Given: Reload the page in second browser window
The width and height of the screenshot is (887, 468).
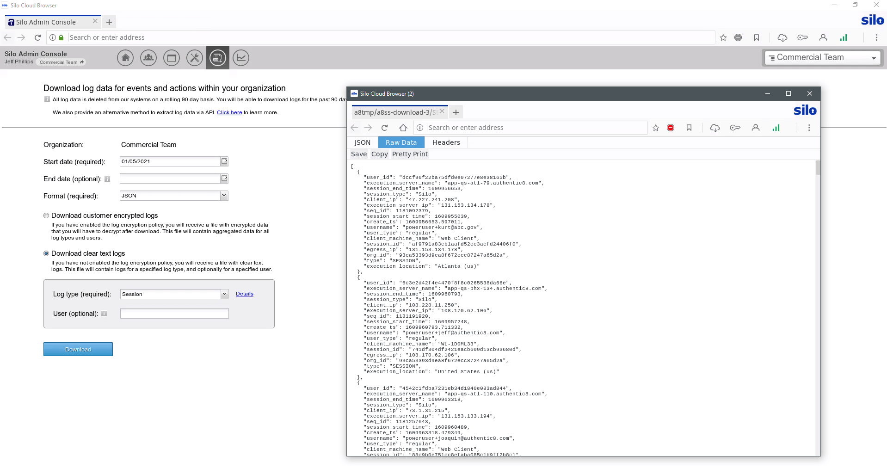Looking at the screenshot, I should click(x=384, y=128).
